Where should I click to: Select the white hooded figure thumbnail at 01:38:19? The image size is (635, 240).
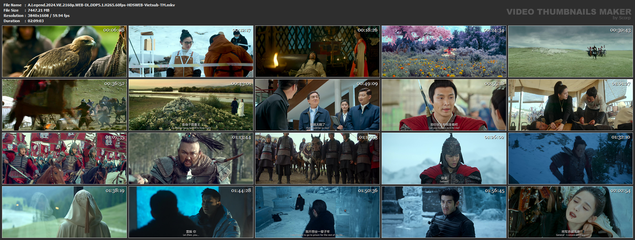click(x=64, y=211)
